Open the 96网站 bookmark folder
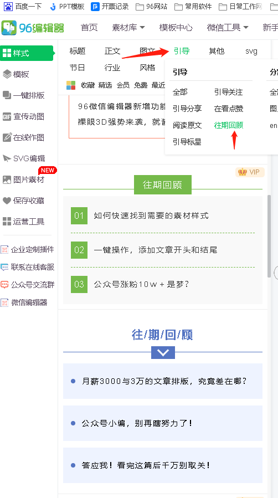 (x=151, y=6)
